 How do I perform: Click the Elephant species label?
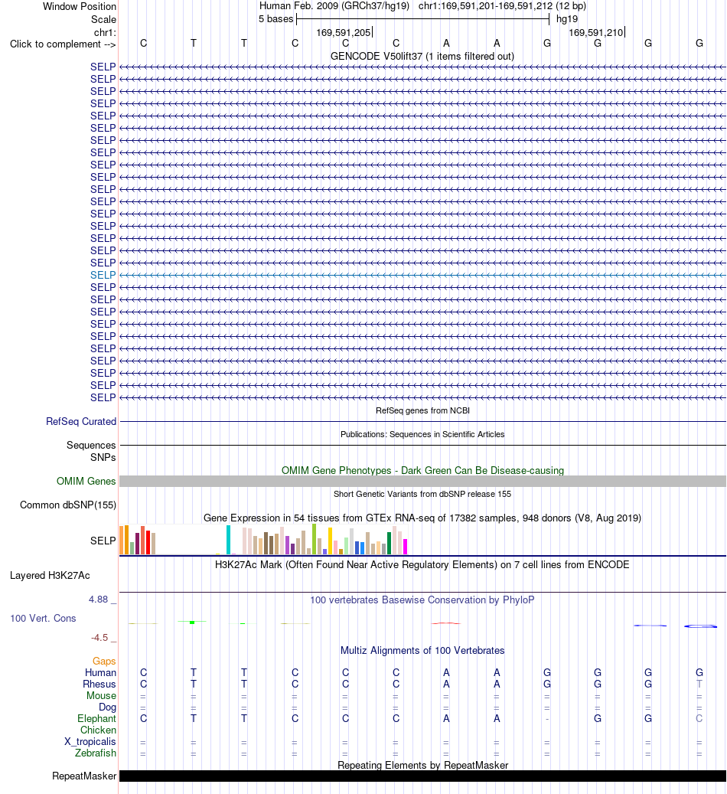click(96, 718)
